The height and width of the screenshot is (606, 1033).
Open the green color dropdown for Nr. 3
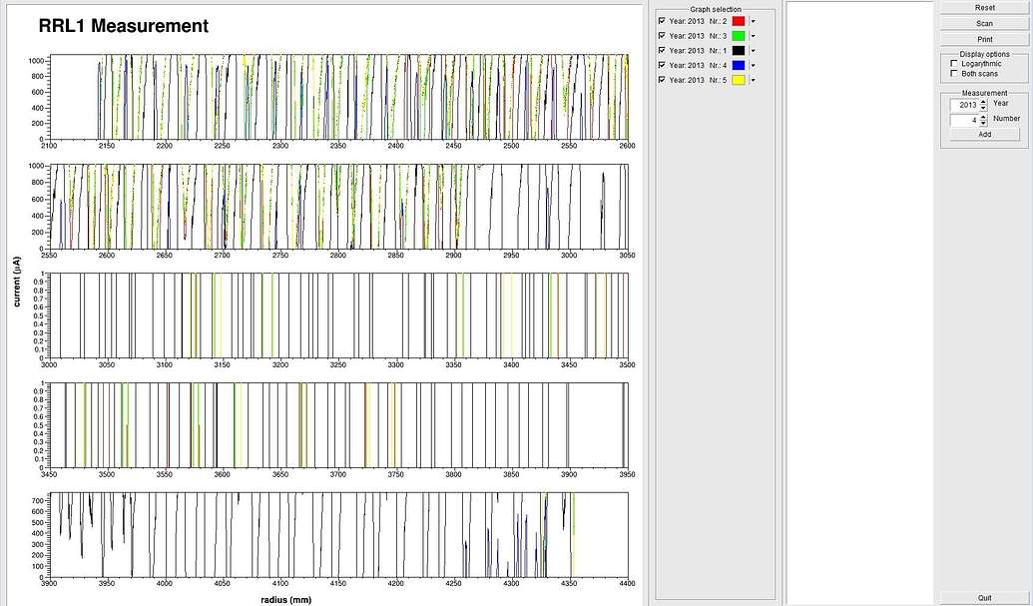point(753,36)
